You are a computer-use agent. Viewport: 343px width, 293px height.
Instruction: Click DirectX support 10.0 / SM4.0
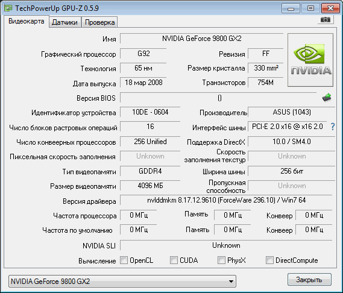pyautogui.click(x=291, y=142)
